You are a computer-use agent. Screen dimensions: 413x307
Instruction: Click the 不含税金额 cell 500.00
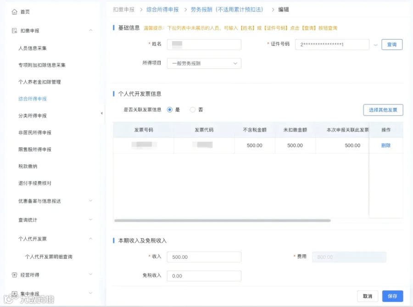(254, 145)
